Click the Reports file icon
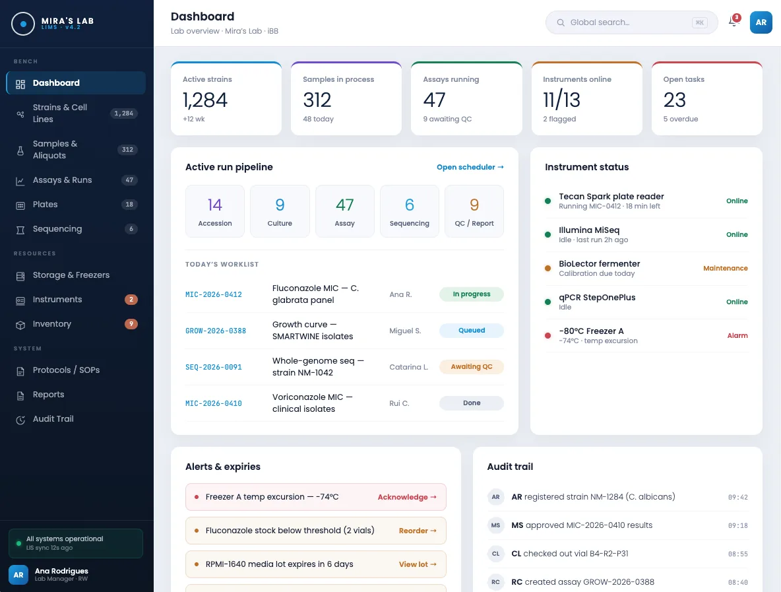 20,396
